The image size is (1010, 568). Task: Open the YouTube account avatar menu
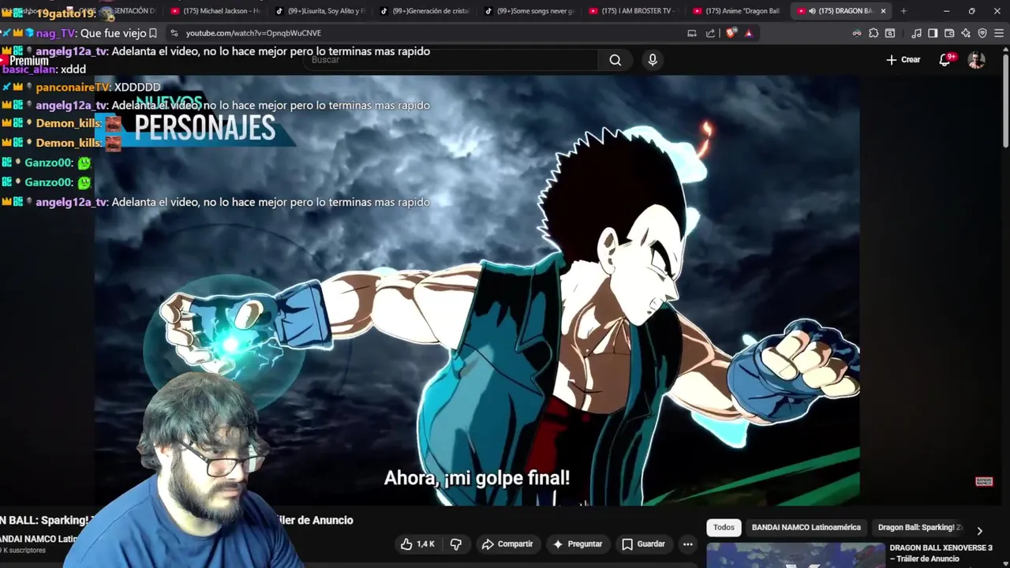point(976,60)
